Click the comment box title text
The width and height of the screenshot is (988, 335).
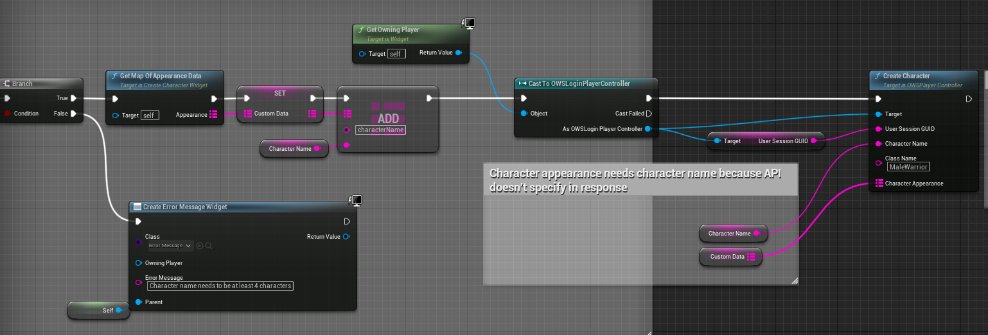tap(634, 180)
